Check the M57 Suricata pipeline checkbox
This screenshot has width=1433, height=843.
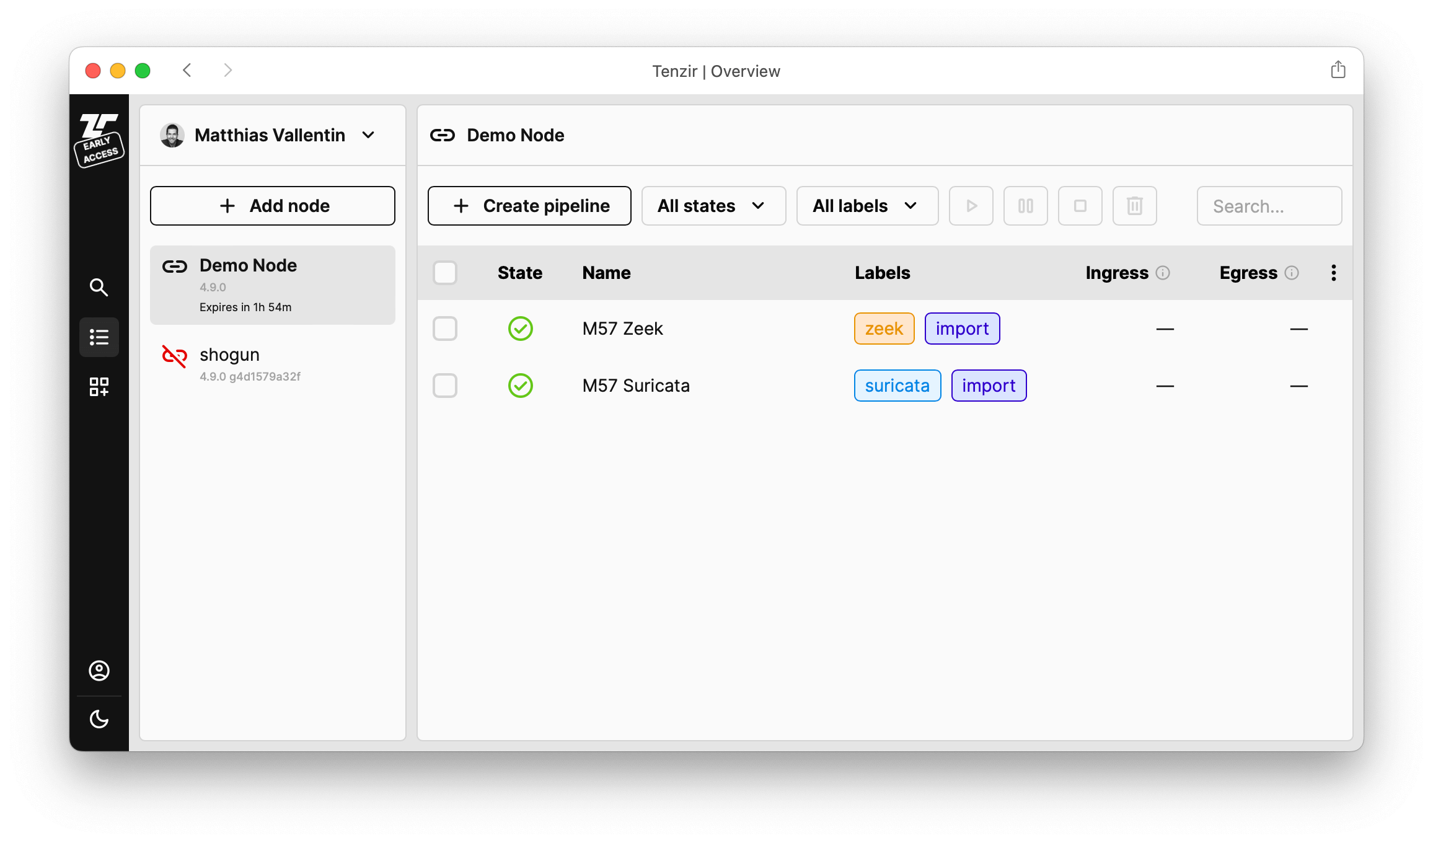point(445,386)
